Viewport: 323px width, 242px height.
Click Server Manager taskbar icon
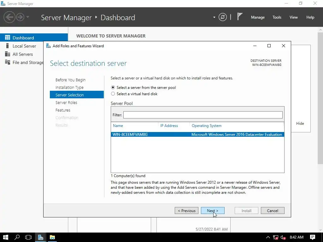(41, 237)
